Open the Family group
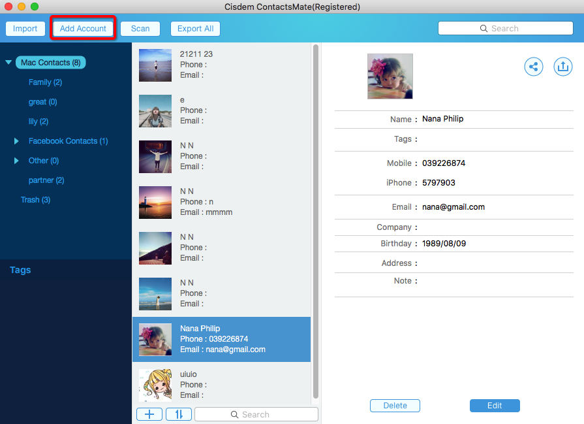Screen dimensions: 584x424 45,82
